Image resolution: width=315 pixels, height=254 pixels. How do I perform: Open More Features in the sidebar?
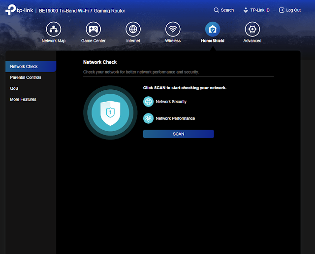23,99
